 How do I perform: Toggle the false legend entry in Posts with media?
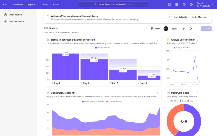point(183,101)
